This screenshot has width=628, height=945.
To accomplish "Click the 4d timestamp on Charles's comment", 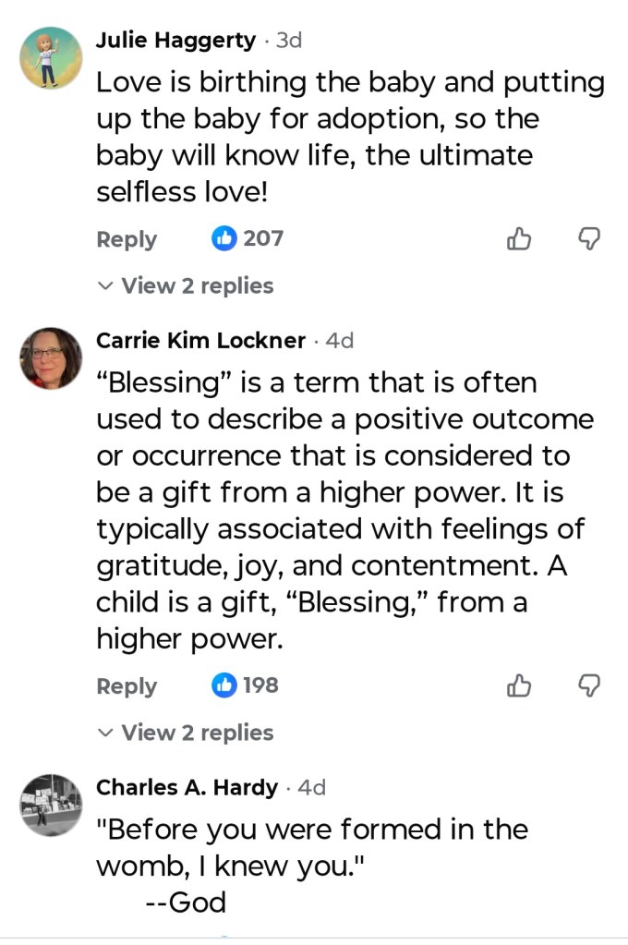I will click(x=312, y=788).
